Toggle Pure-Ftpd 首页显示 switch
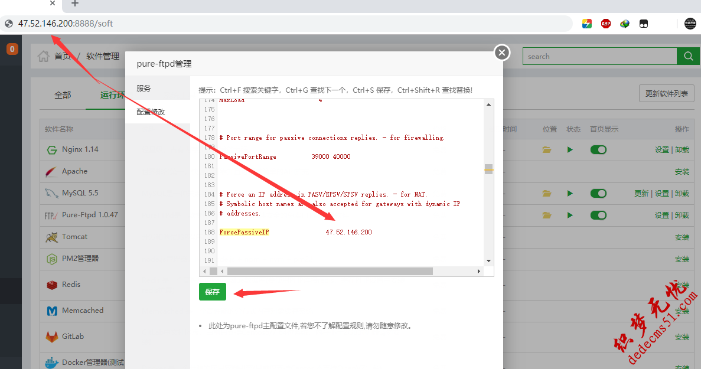Viewport: 701px width, 369px height. [598, 215]
